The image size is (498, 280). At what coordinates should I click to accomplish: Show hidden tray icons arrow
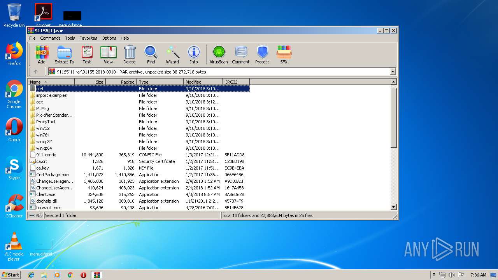pos(434,275)
